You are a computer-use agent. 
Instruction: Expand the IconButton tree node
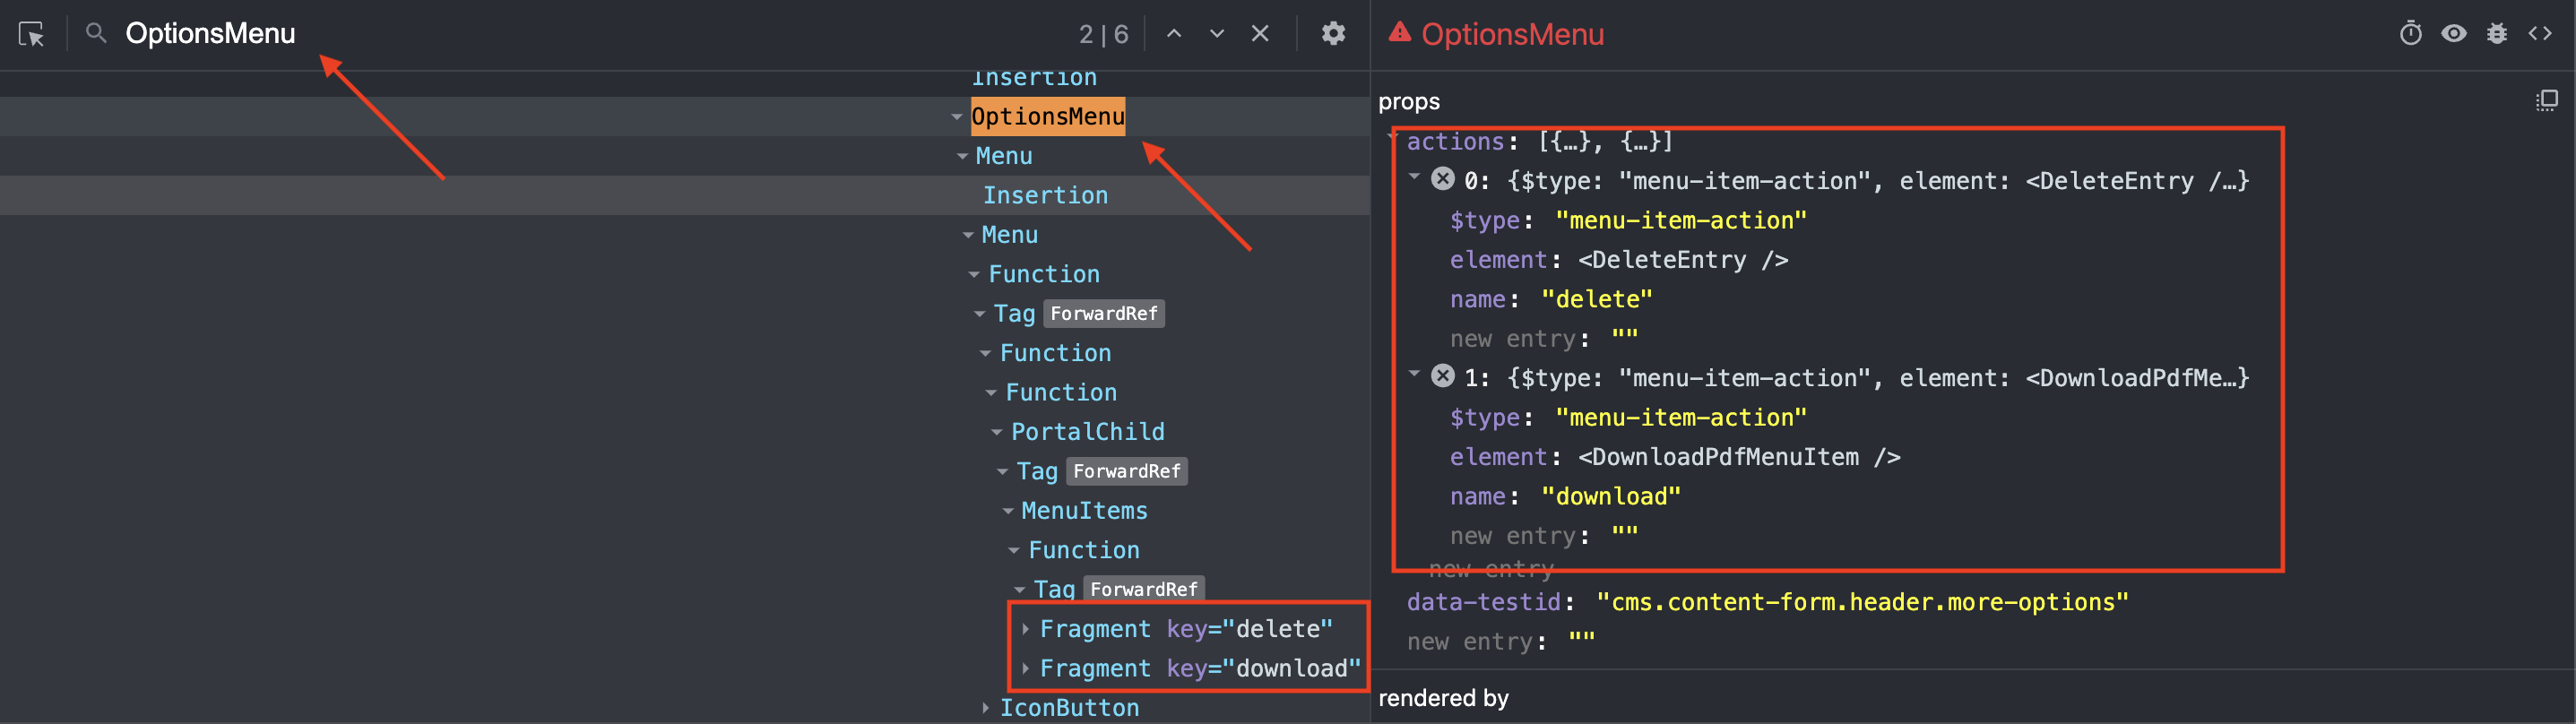(985, 708)
